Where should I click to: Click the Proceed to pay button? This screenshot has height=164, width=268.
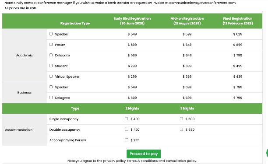tap(144, 154)
